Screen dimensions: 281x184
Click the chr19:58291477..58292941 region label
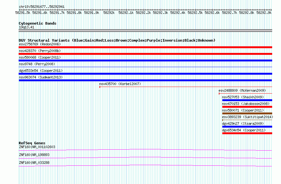(42, 7)
